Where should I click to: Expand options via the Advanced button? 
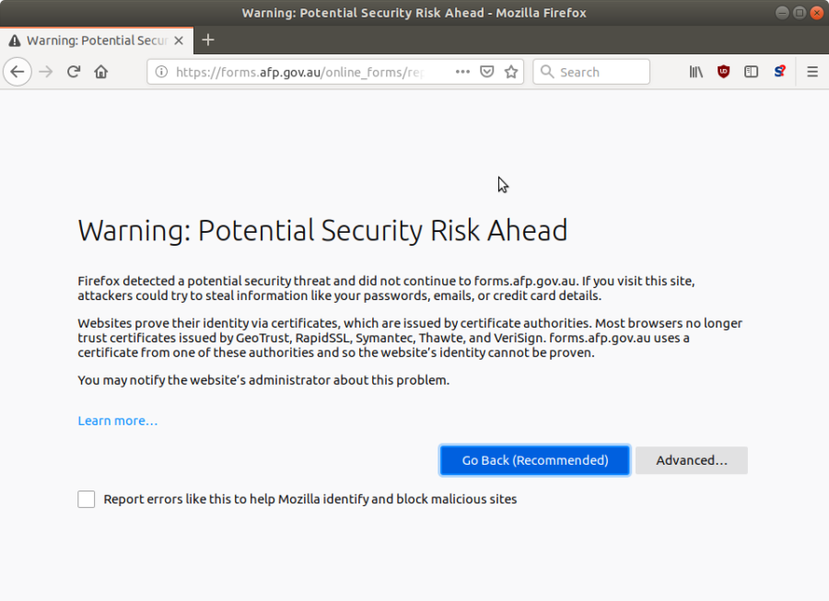(691, 460)
